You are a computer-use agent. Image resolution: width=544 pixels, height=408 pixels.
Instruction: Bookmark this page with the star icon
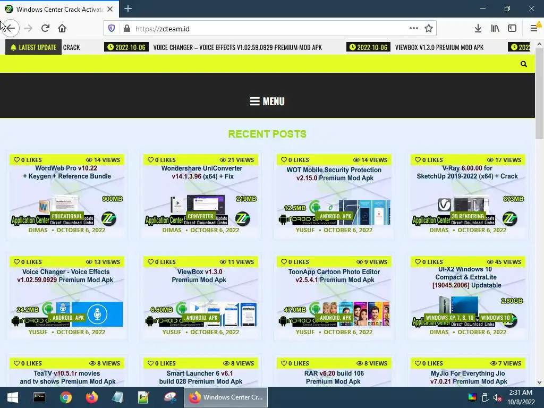point(429,29)
